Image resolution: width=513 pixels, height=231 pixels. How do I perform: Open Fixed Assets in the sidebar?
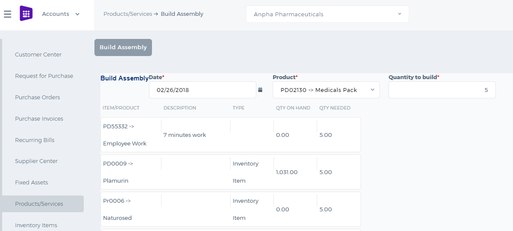31,183
